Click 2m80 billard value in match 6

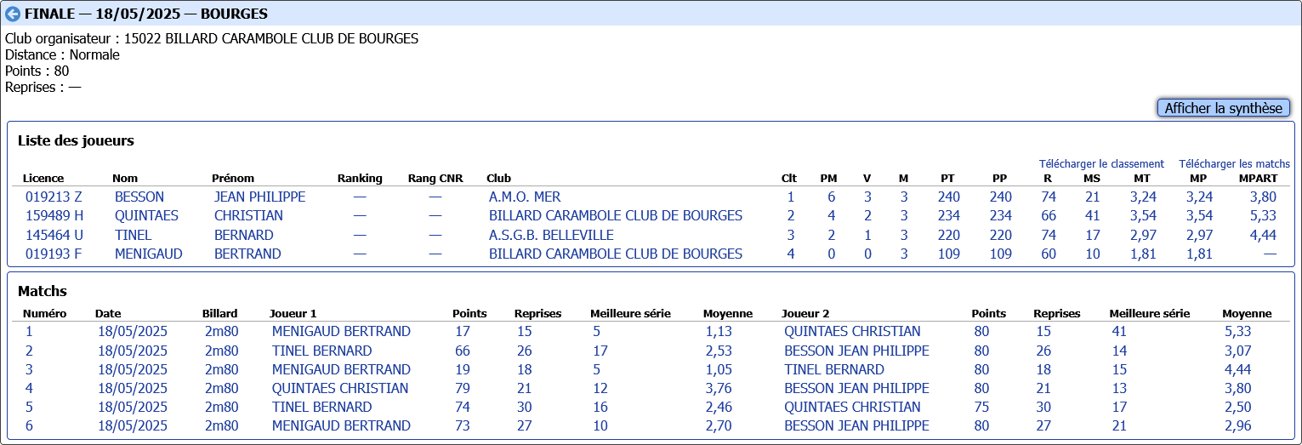(x=222, y=425)
